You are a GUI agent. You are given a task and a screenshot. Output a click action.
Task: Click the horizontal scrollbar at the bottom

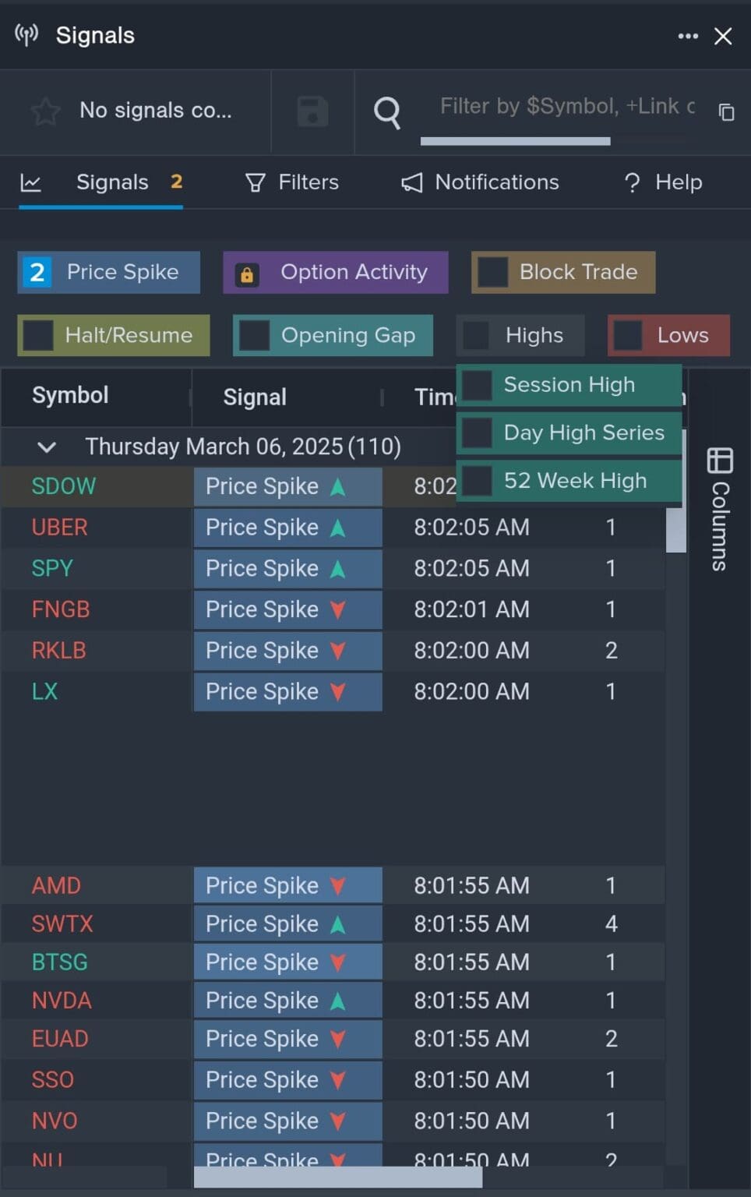tap(335, 1177)
